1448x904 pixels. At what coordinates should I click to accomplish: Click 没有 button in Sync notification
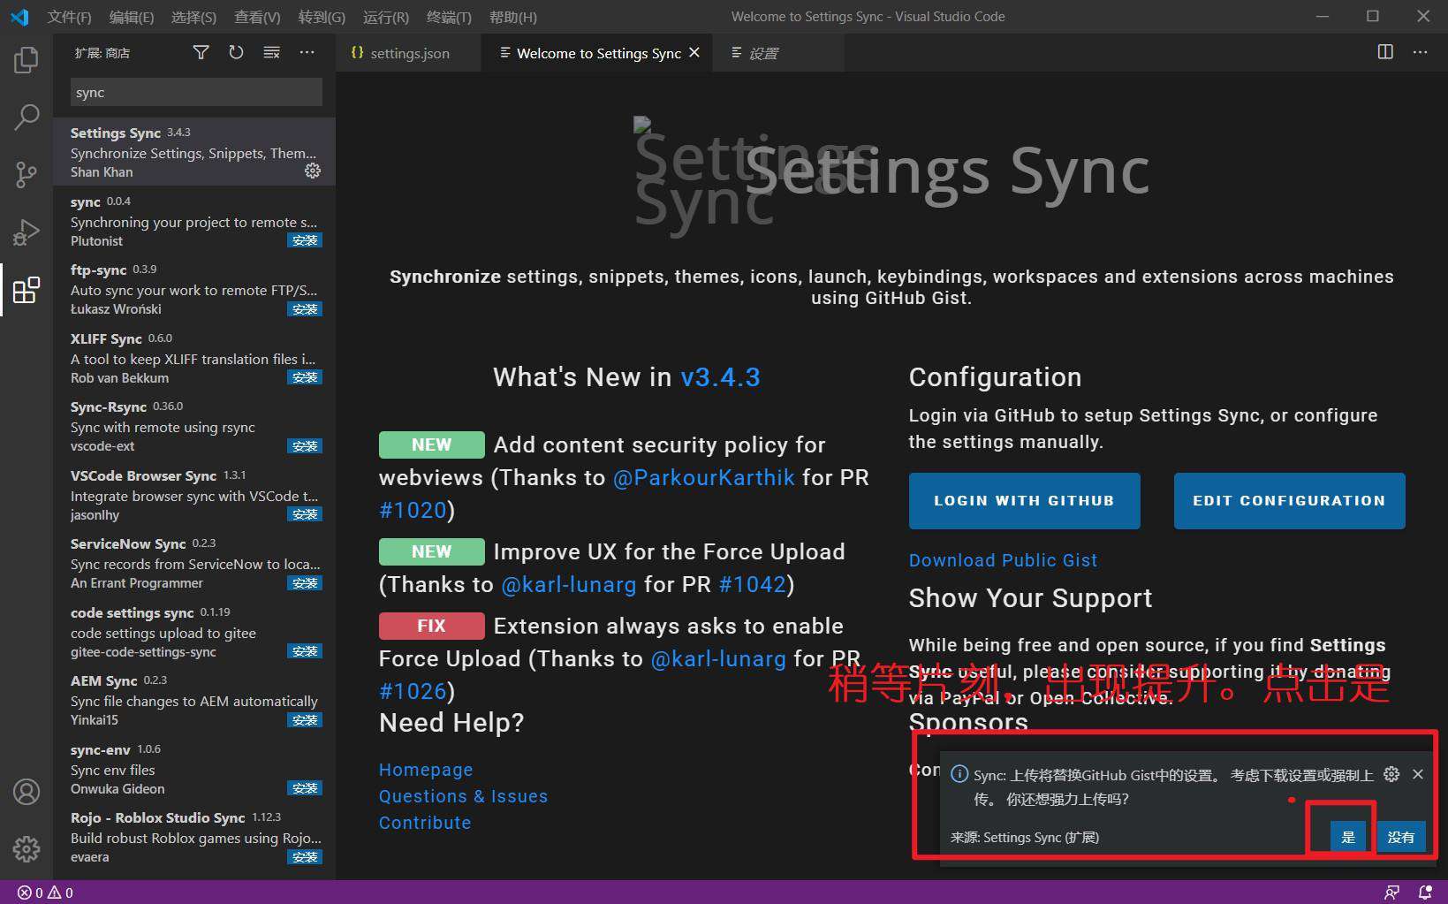pyautogui.click(x=1401, y=837)
